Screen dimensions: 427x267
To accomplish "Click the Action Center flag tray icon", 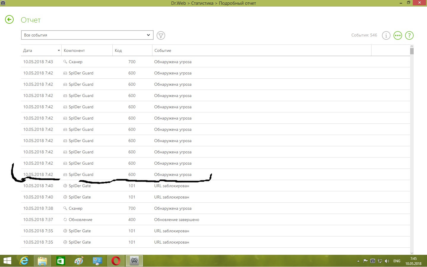I will pyautogui.click(x=366, y=261).
